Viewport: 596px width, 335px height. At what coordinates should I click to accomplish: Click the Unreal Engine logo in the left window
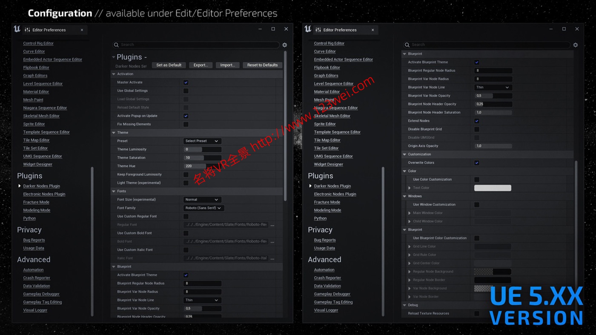tap(17, 29)
